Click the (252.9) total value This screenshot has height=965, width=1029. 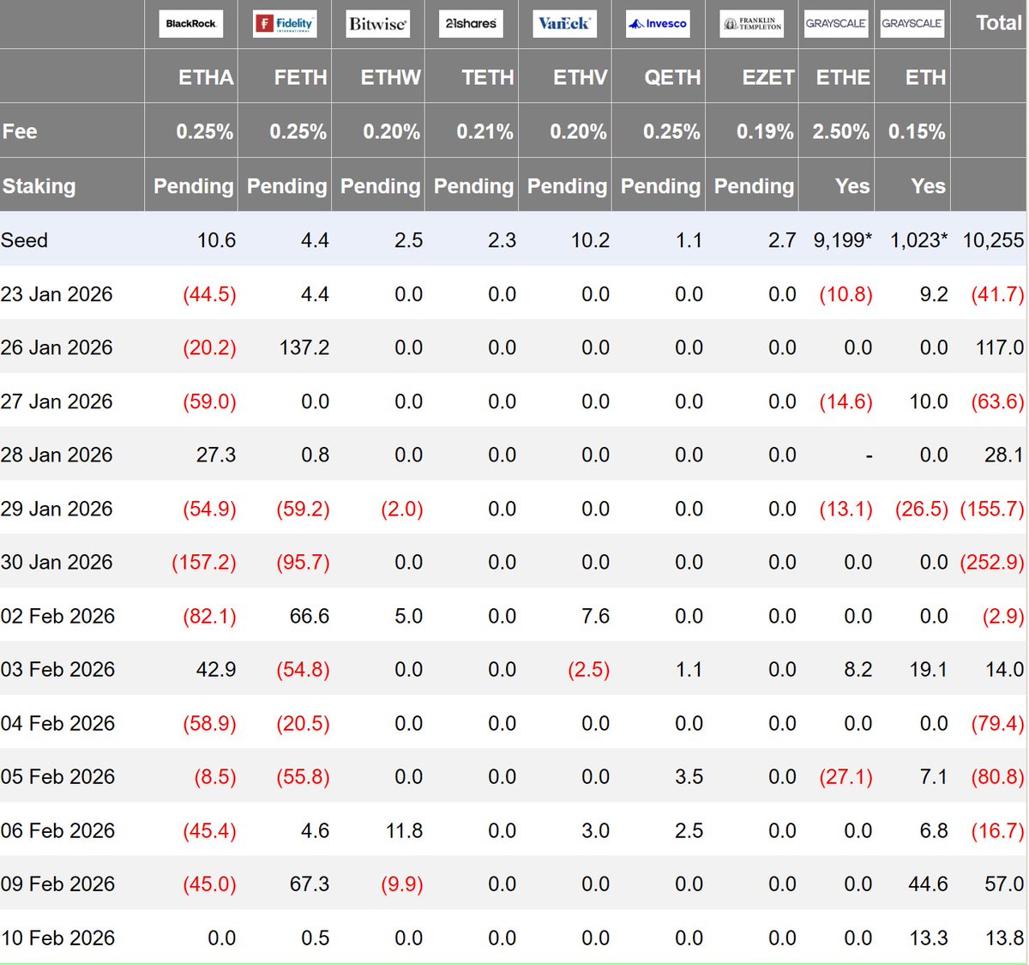point(992,562)
